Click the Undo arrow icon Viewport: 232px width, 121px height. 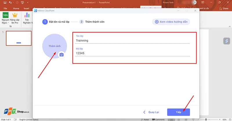[10, 3]
